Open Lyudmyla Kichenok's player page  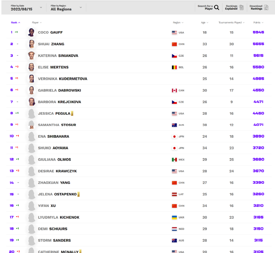[58, 217]
